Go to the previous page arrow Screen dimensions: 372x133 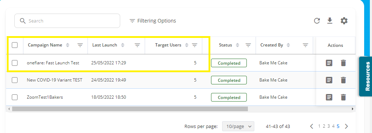[312, 126]
